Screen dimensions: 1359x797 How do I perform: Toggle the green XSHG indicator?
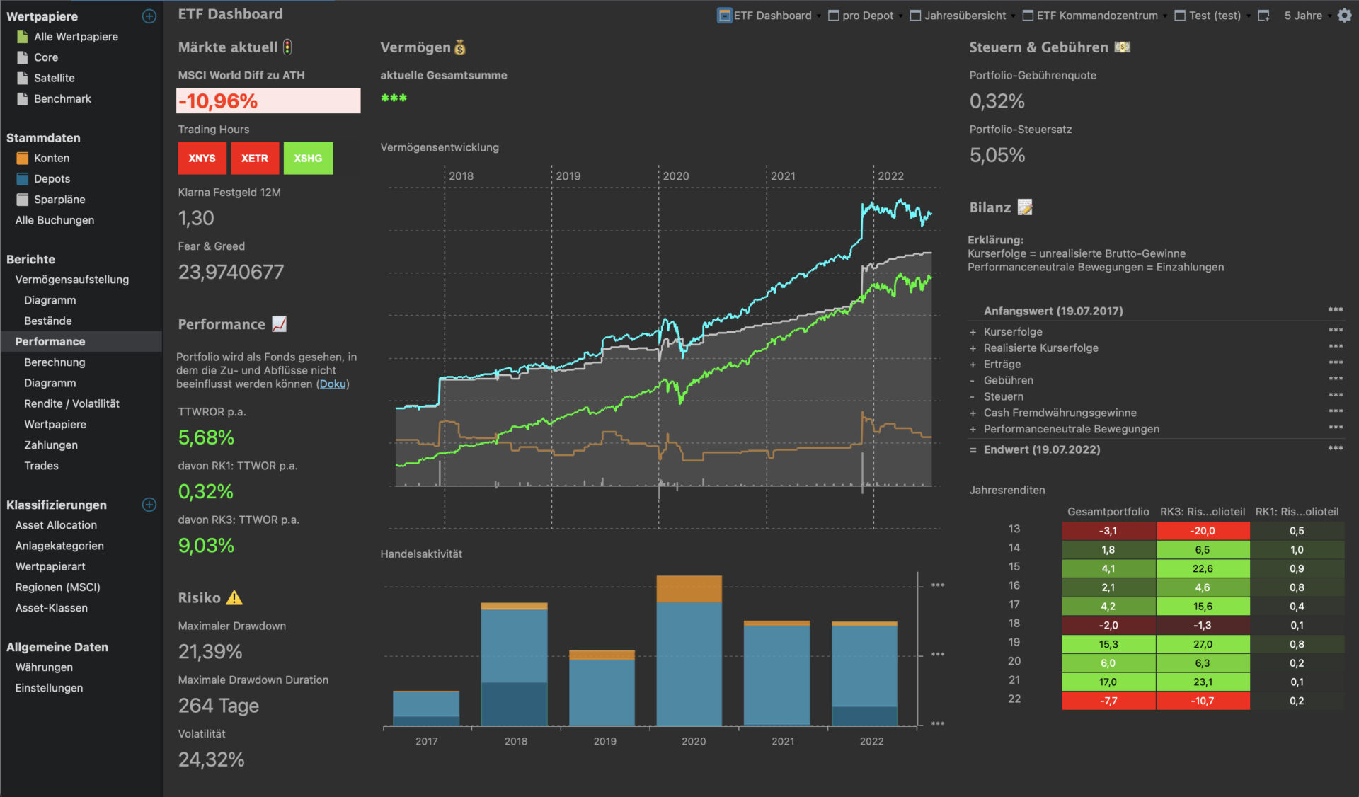(308, 158)
